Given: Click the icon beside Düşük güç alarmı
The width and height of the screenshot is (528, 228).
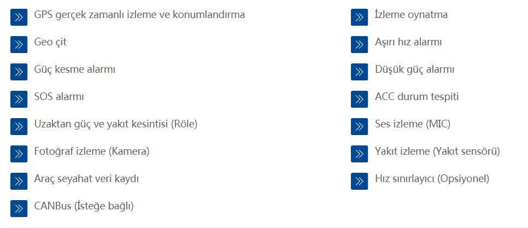Looking at the screenshot, I should [359, 72].
